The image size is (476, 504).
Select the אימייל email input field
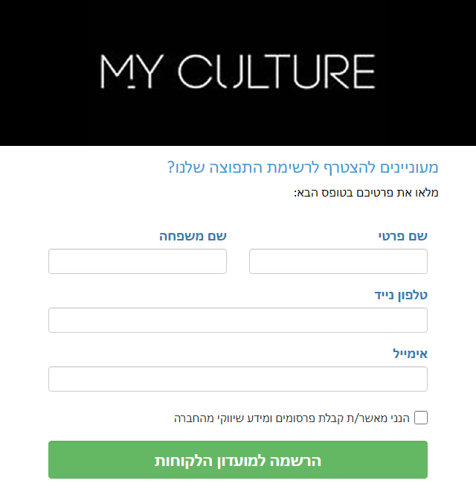pos(238,379)
